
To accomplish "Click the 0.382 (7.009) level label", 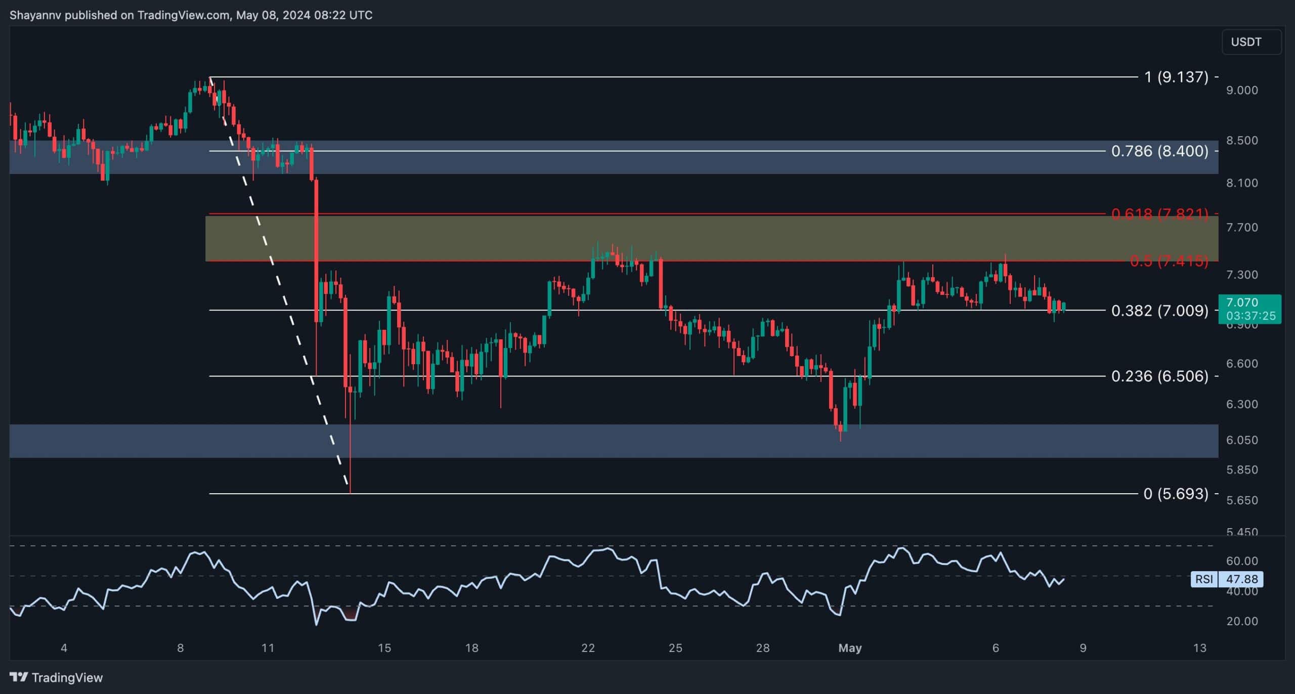I will coord(1159,310).
